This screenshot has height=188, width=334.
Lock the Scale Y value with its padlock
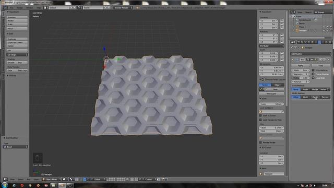[282, 56]
